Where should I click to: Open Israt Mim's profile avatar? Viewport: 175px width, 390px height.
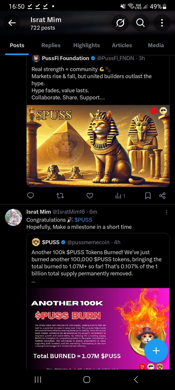[14, 217]
